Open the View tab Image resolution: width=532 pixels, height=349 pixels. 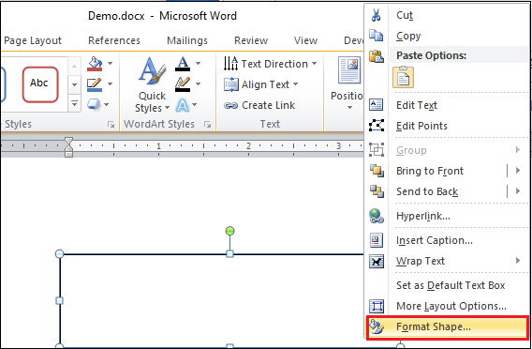click(305, 40)
